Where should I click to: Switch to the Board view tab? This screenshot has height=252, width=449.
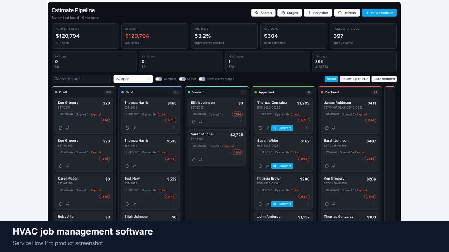coord(331,79)
